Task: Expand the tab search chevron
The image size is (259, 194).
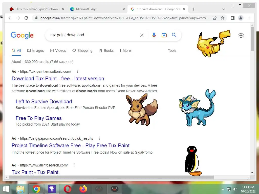Action: [x=224, y=9]
